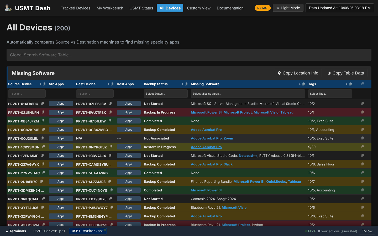The image size is (378, 236).
Task: Toggle Light Mode theme
Action: [288, 8]
